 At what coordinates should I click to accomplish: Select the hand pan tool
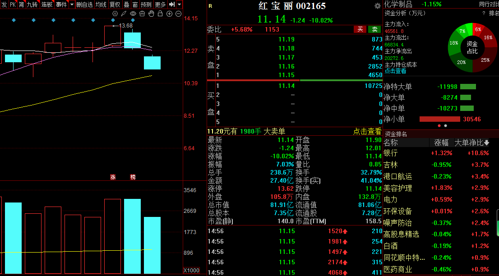click(151, 14)
